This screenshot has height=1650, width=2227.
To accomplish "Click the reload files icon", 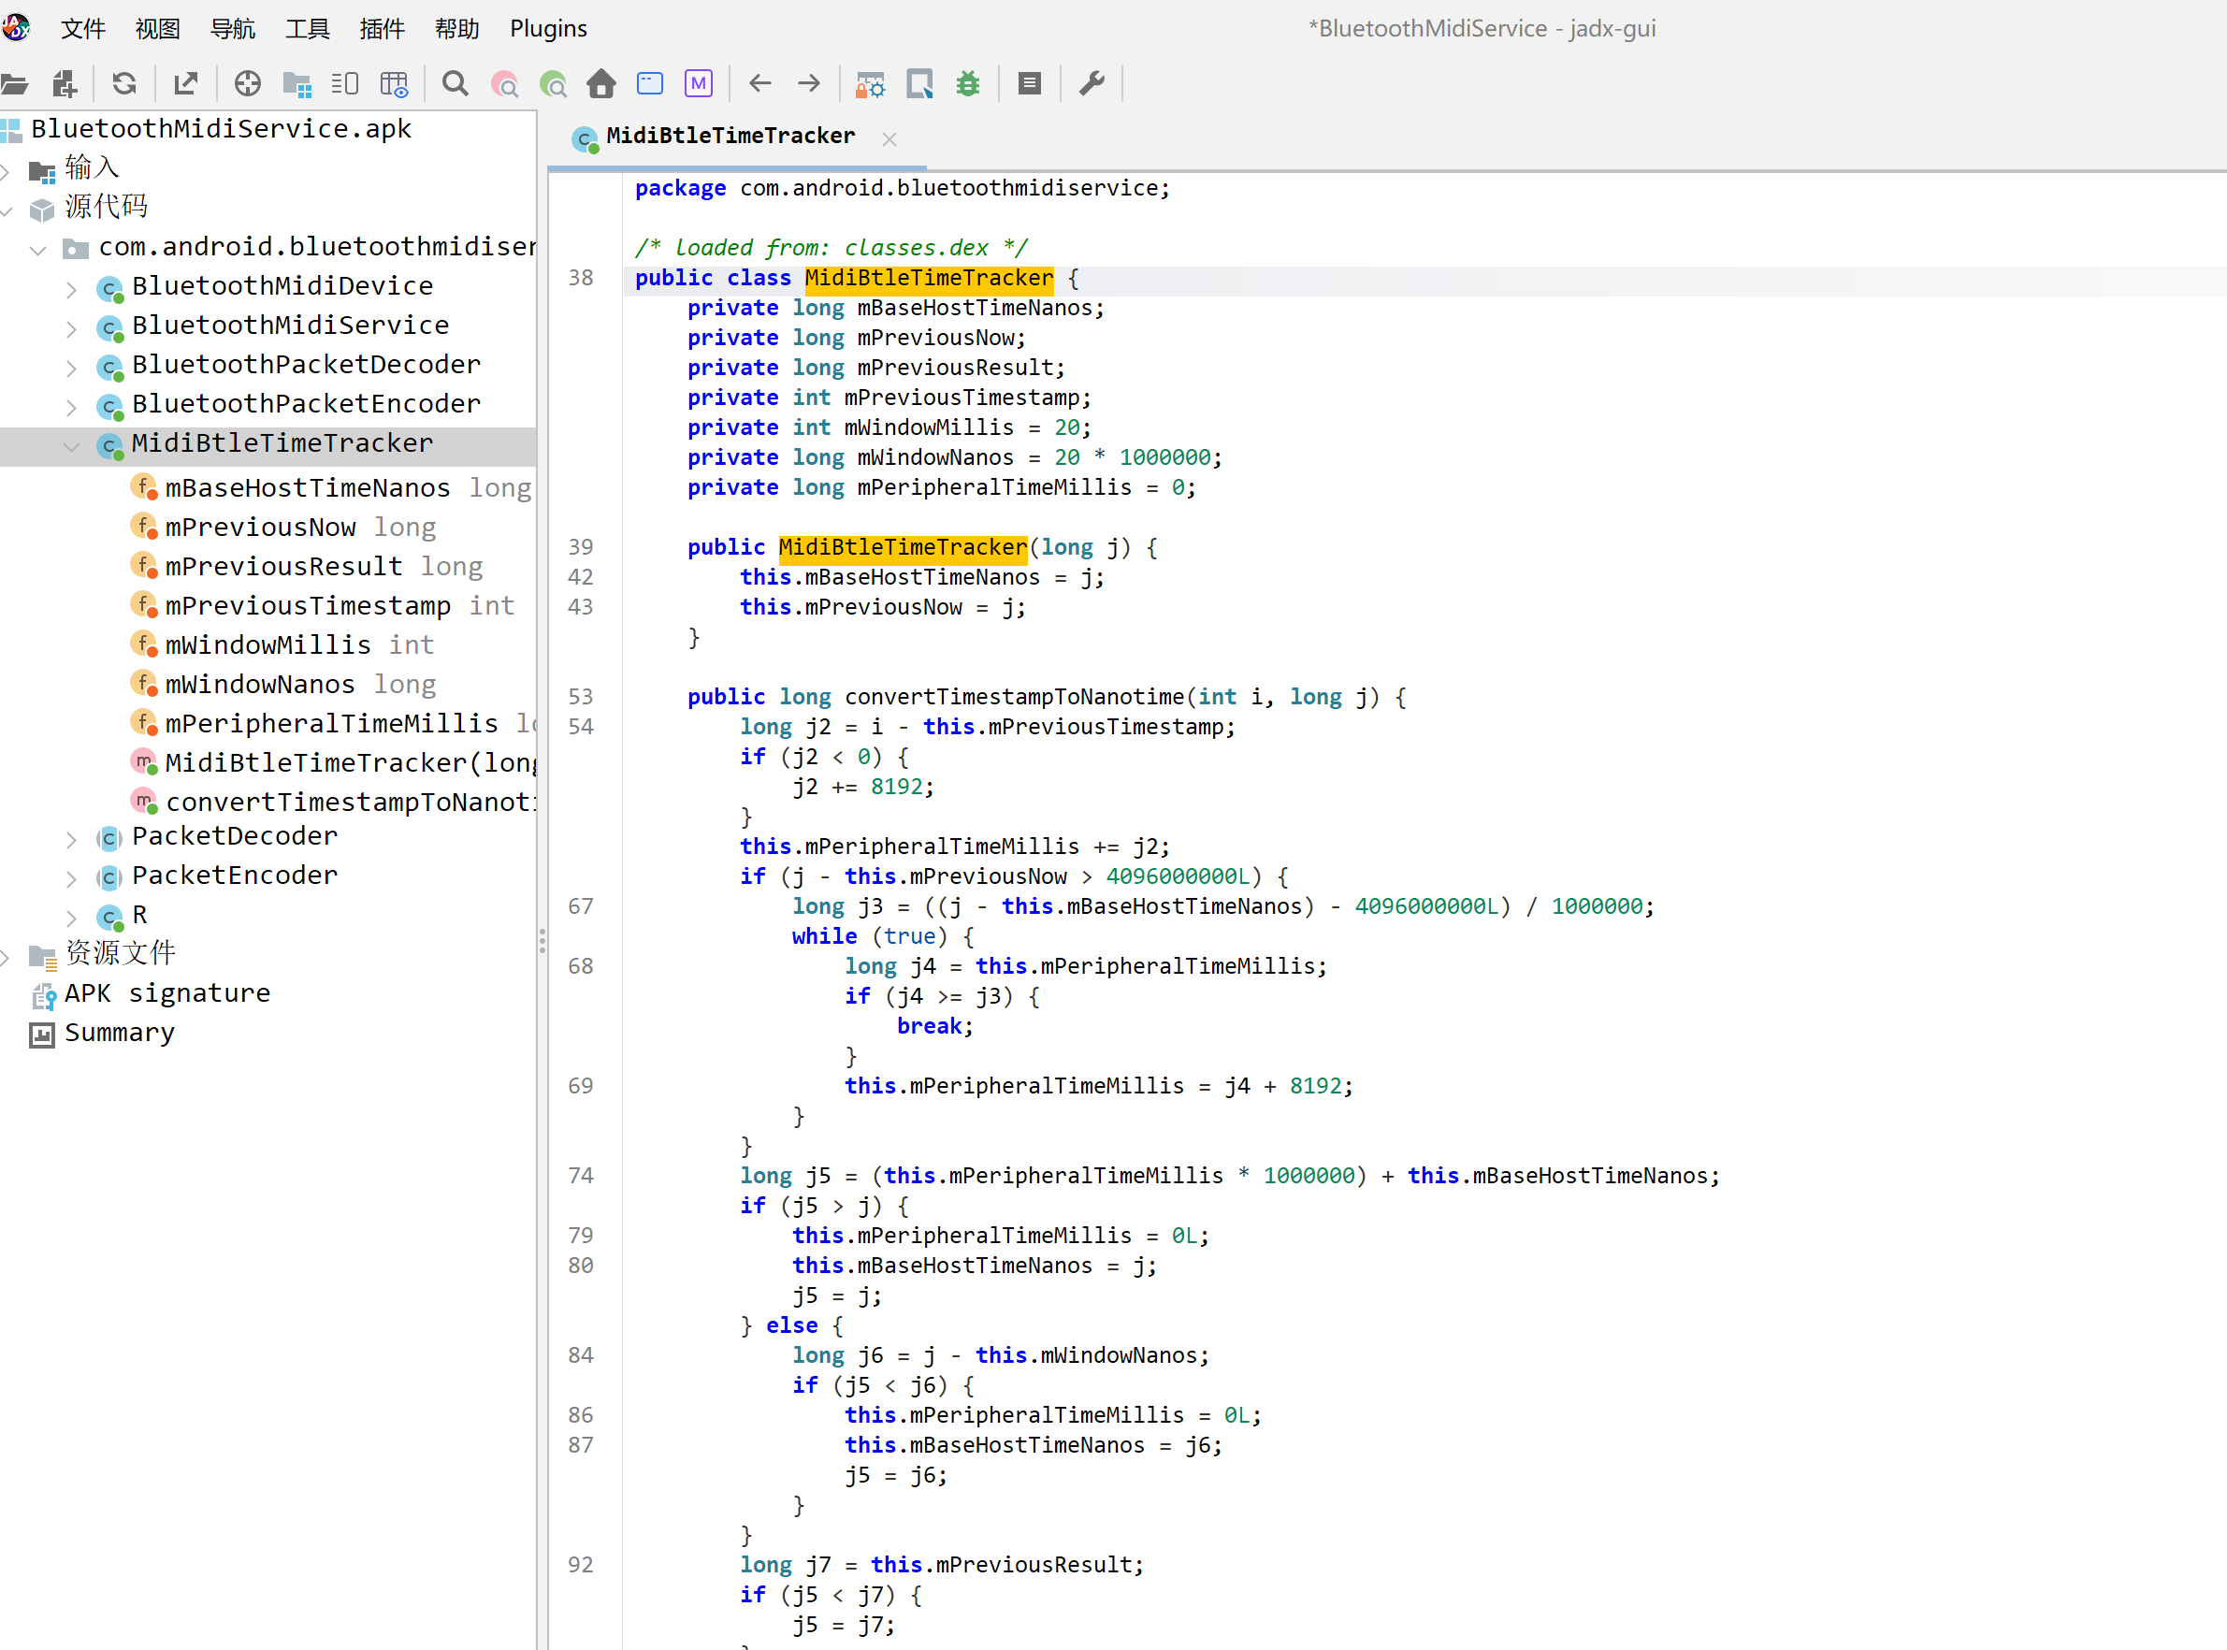I will click(x=123, y=84).
